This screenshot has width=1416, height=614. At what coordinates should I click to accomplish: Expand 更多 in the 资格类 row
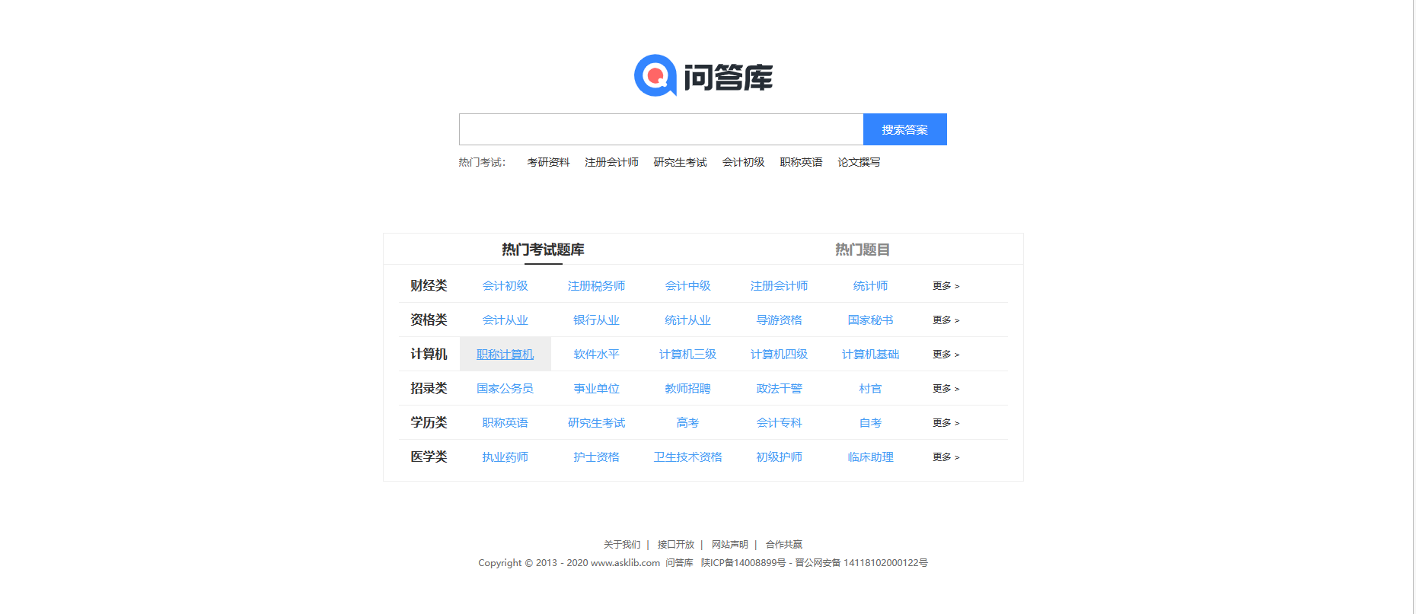point(946,320)
